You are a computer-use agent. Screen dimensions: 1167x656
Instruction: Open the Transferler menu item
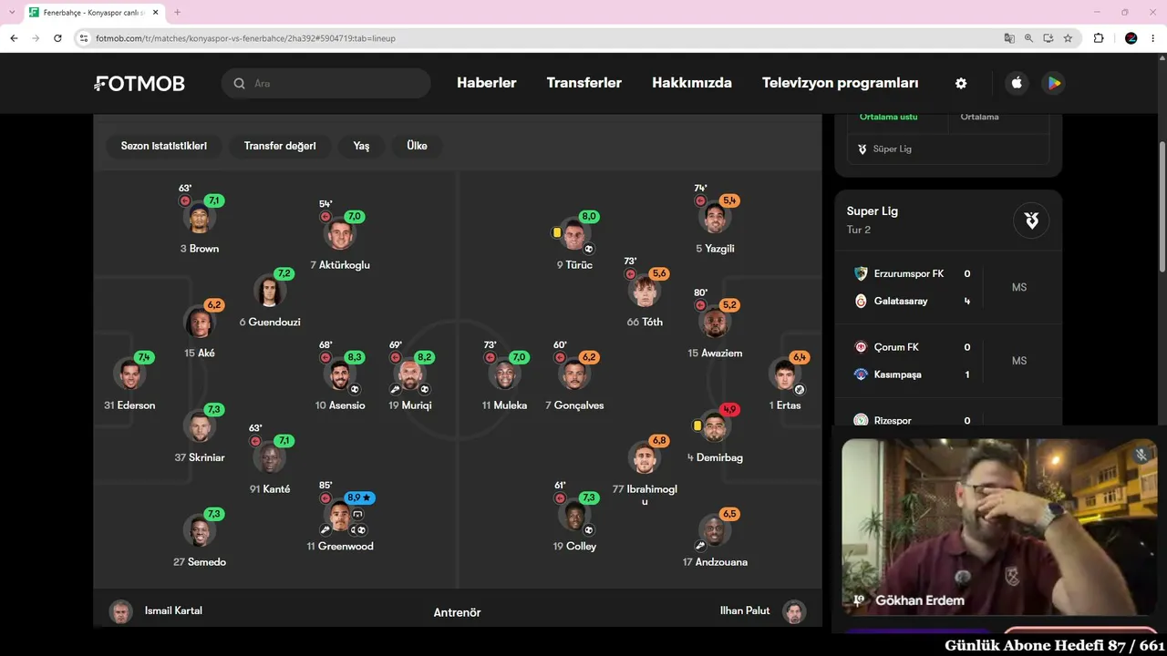point(584,83)
